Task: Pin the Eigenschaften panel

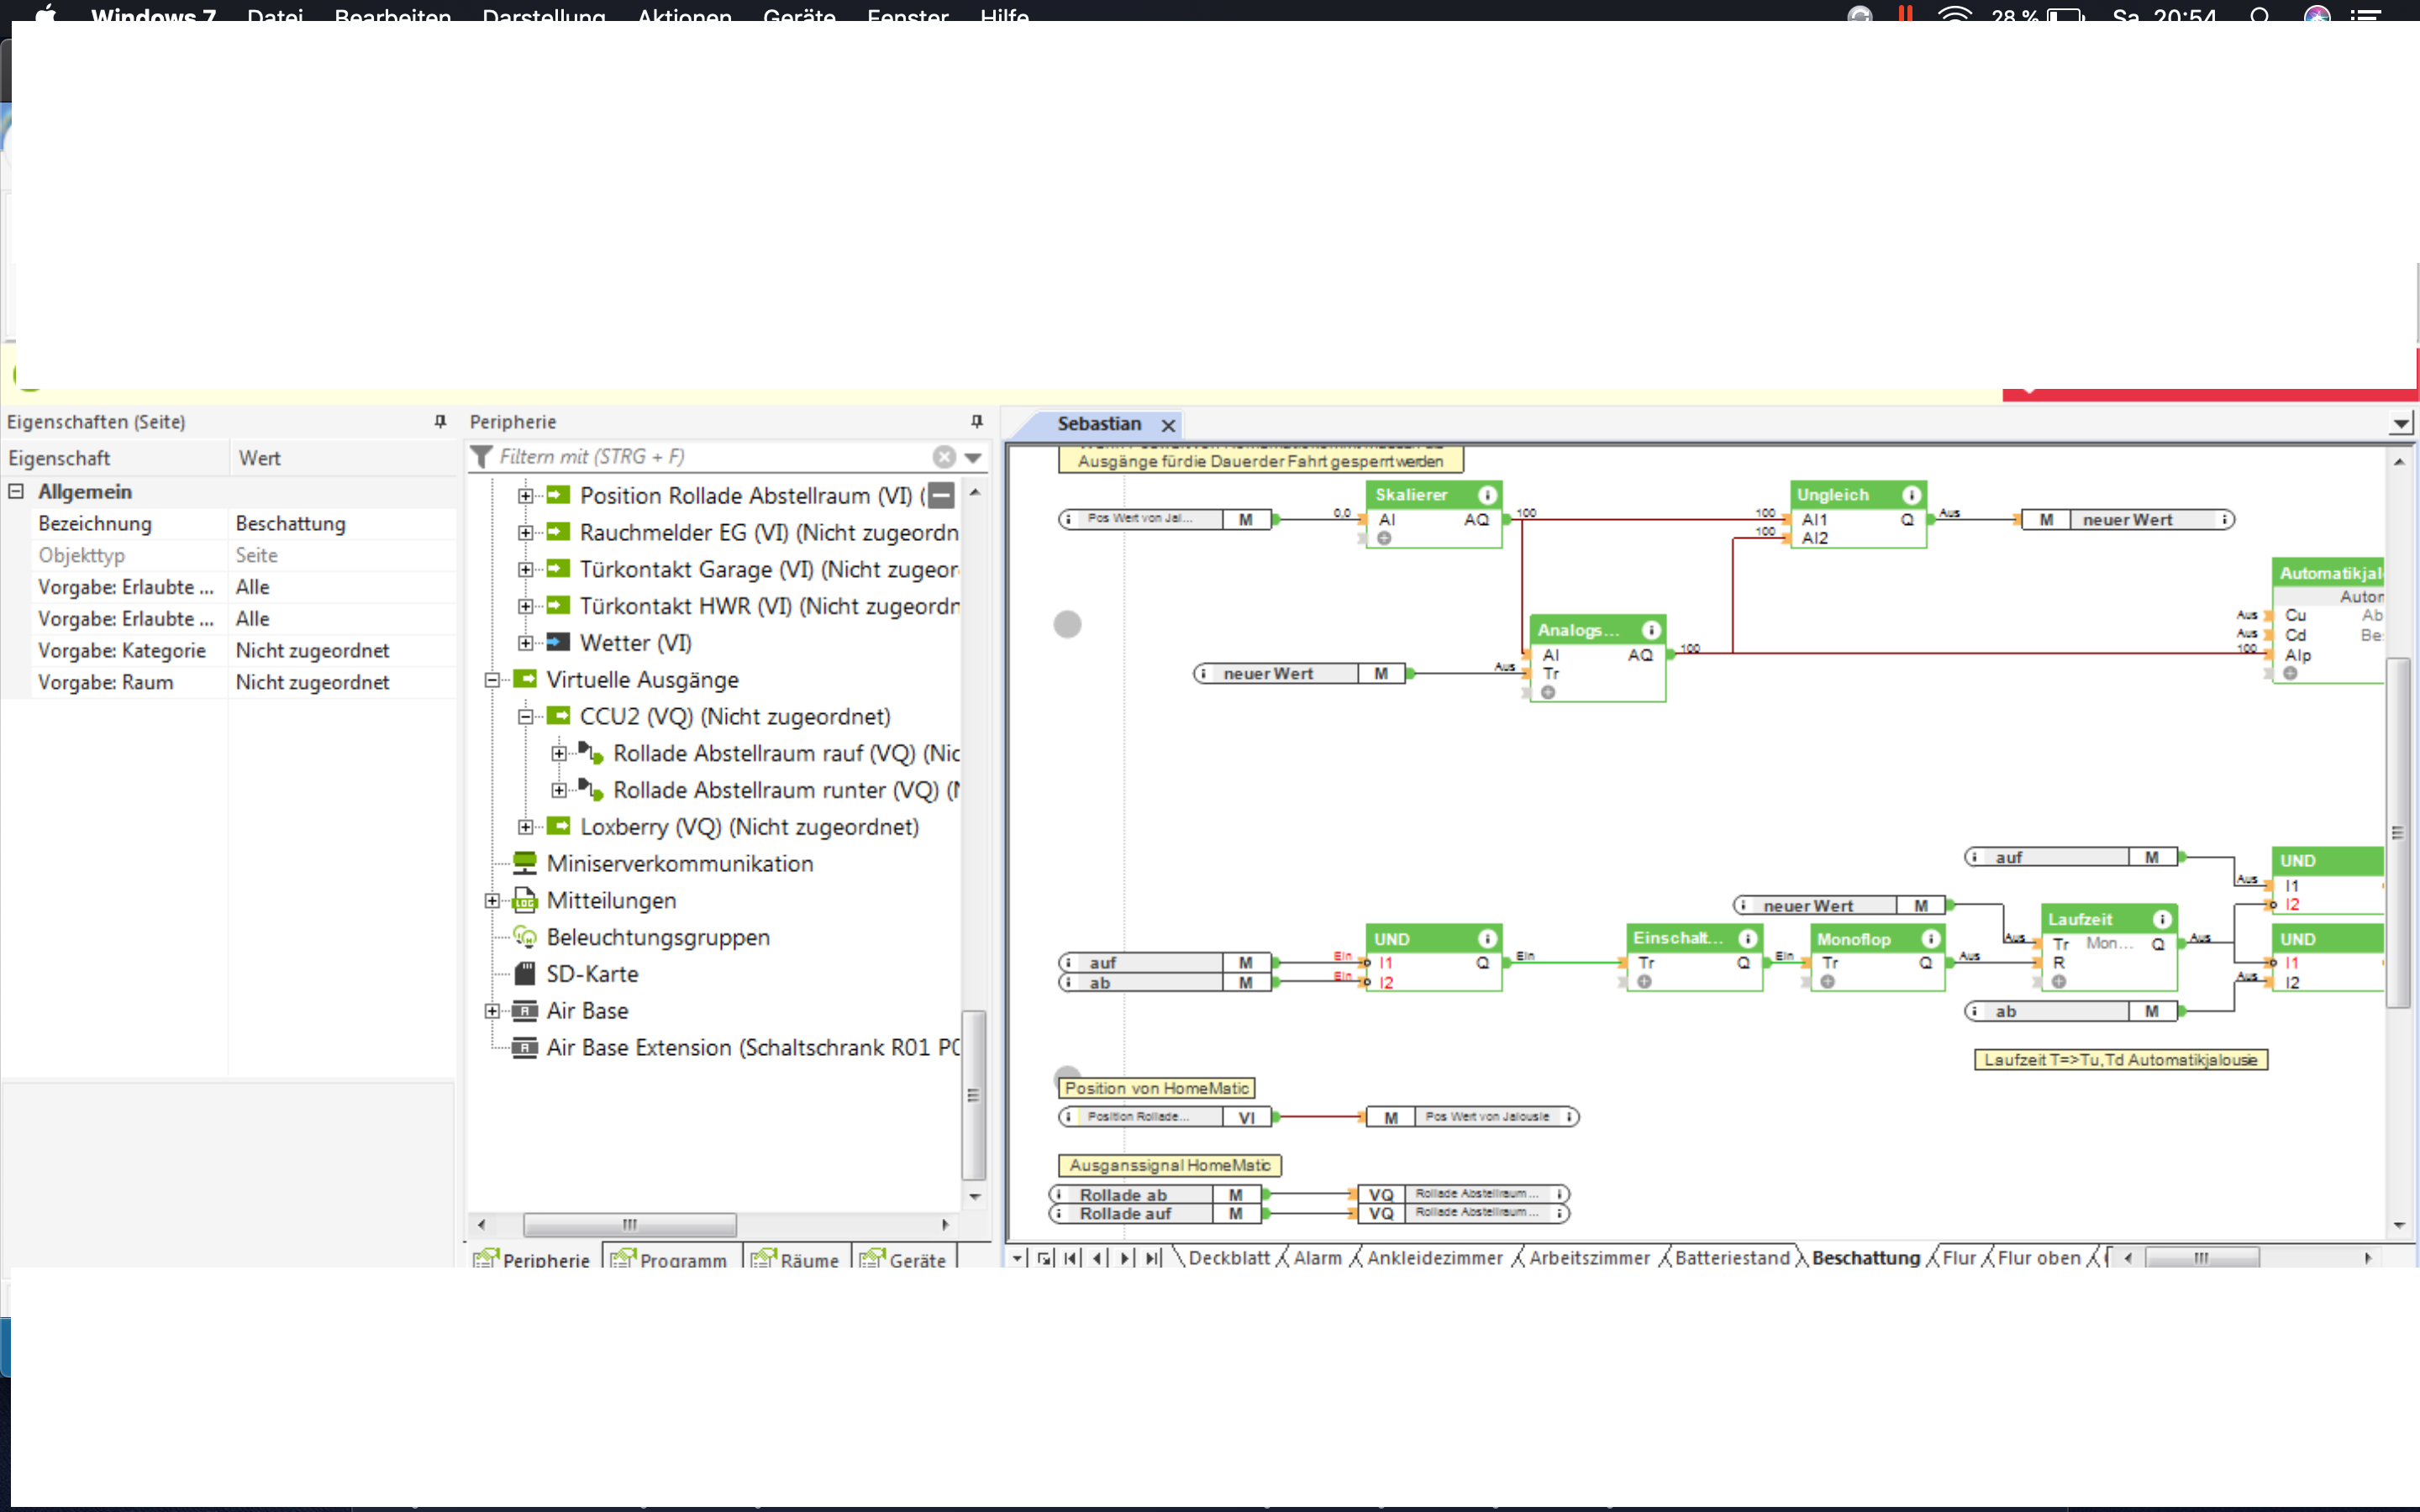Action: (440, 421)
